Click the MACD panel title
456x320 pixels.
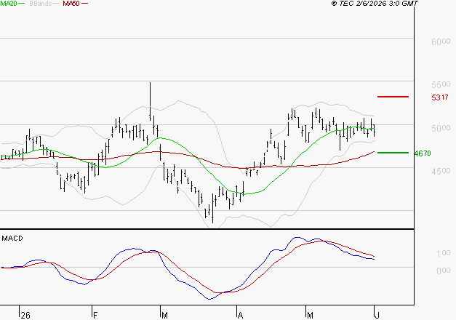[x=12, y=239]
